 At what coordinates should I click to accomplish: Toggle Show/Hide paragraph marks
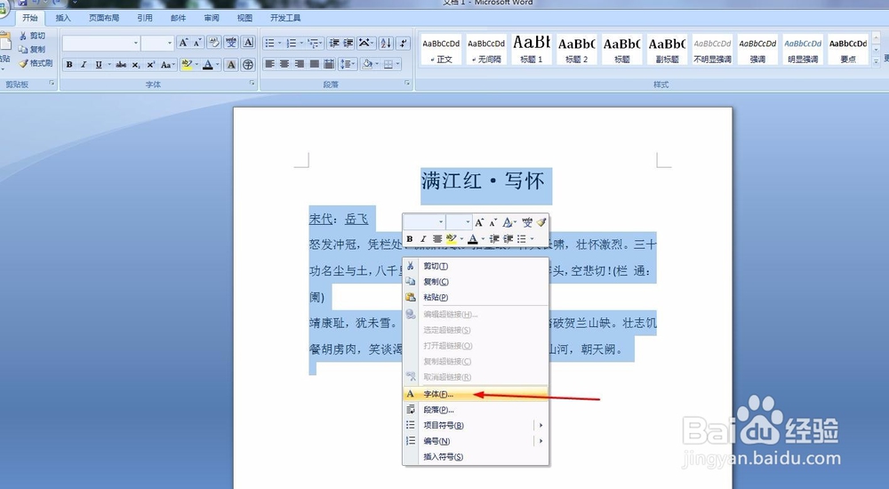pos(403,43)
